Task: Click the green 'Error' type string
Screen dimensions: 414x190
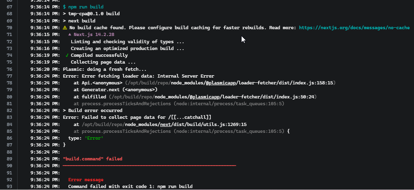Action: 94,138
